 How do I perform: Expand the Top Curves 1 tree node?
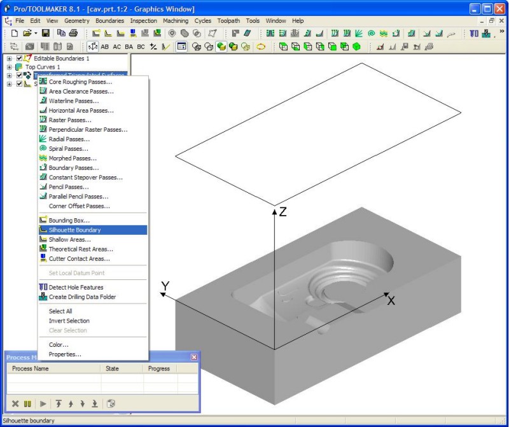click(x=10, y=67)
